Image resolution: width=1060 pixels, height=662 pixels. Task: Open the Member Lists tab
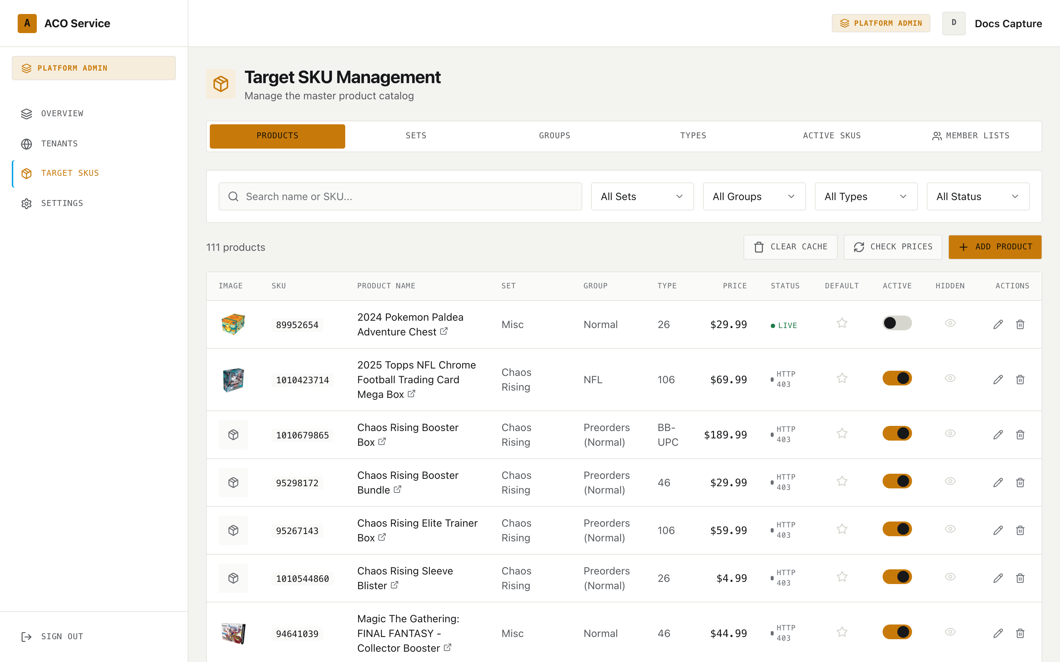tap(970, 136)
